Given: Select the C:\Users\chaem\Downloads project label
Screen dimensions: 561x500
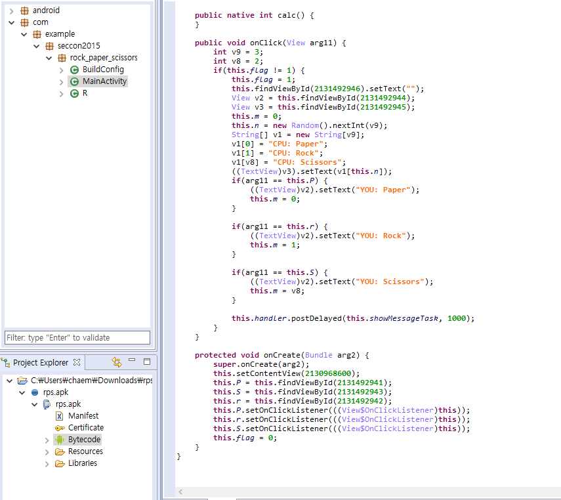Looking at the screenshot, I should click(91, 381).
